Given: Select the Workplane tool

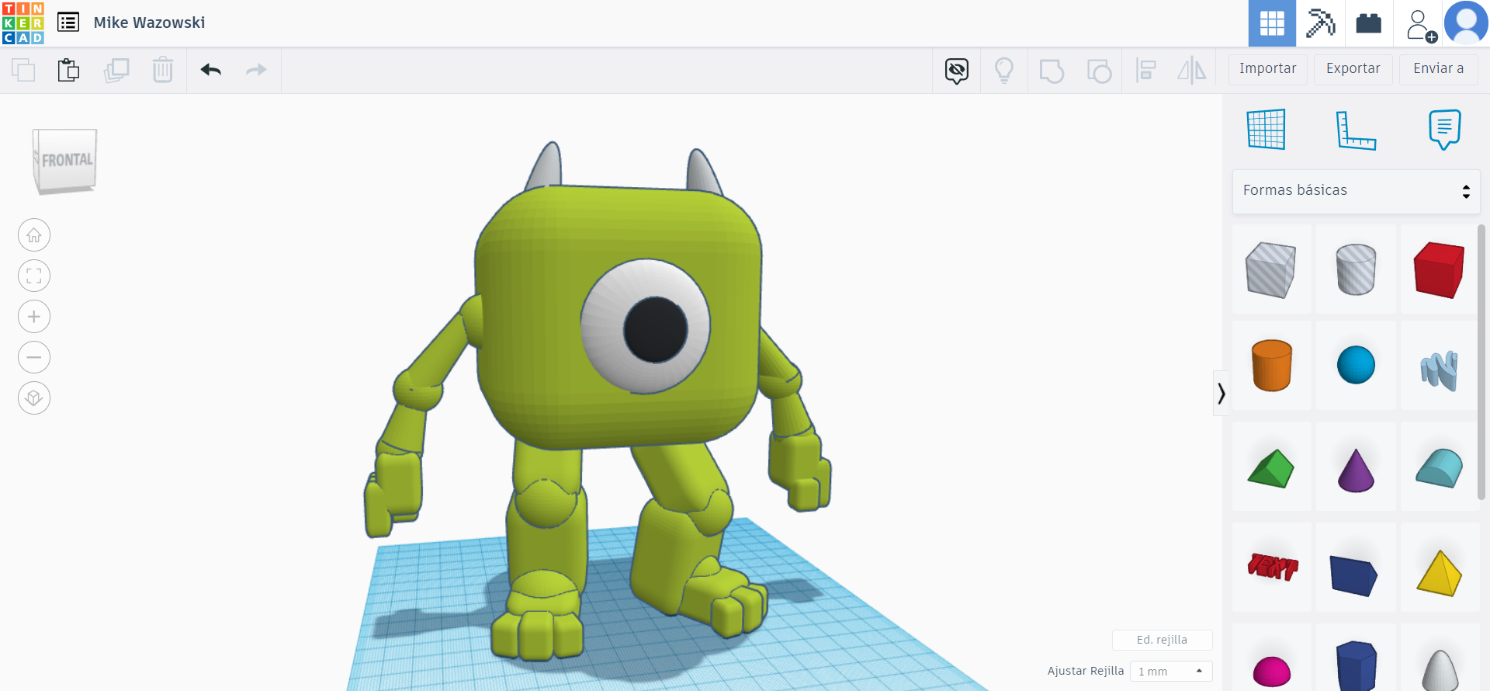Looking at the screenshot, I should [x=1266, y=129].
